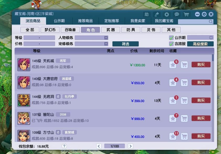Uncheck the 公示期 checkbox
Image resolution: width=221 pixels, height=154 pixels.
click(x=171, y=38)
